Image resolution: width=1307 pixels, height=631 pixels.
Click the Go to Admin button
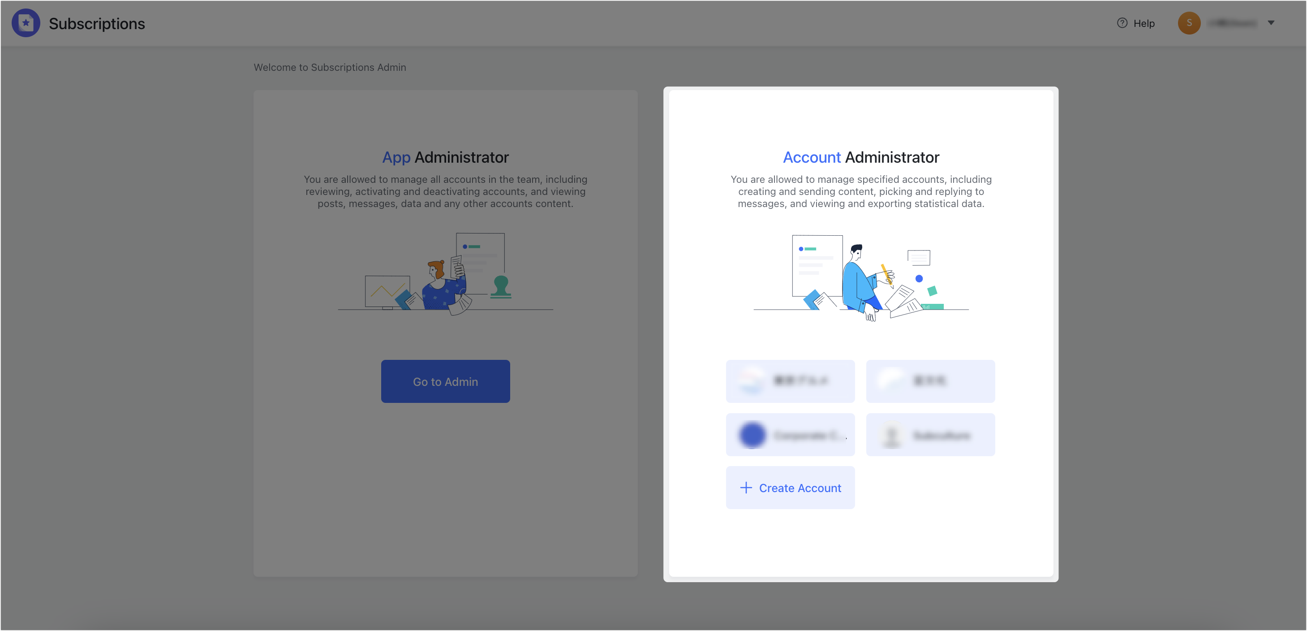pyautogui.click(x=445, y=381)
